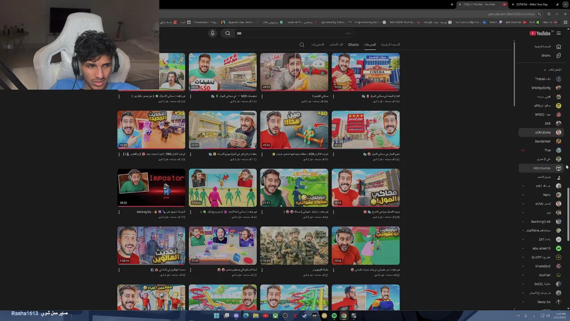Viewport: 570px width, 321px height.
Task: Open the #39 update video thumbnail
Action: pyautogui.click(x=151, y=130)
